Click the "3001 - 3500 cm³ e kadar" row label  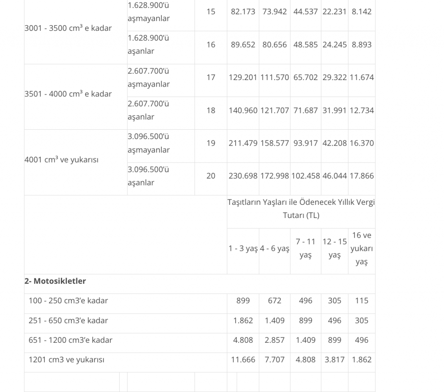click(68, 28)
